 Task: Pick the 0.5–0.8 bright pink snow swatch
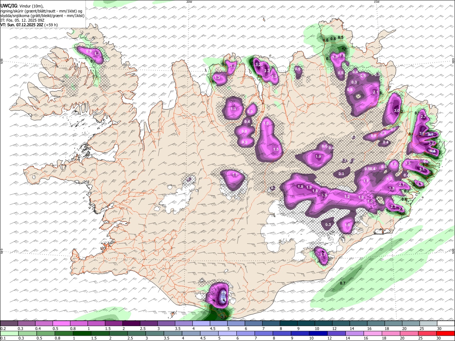pyautogui.click(x=61, y=323)
